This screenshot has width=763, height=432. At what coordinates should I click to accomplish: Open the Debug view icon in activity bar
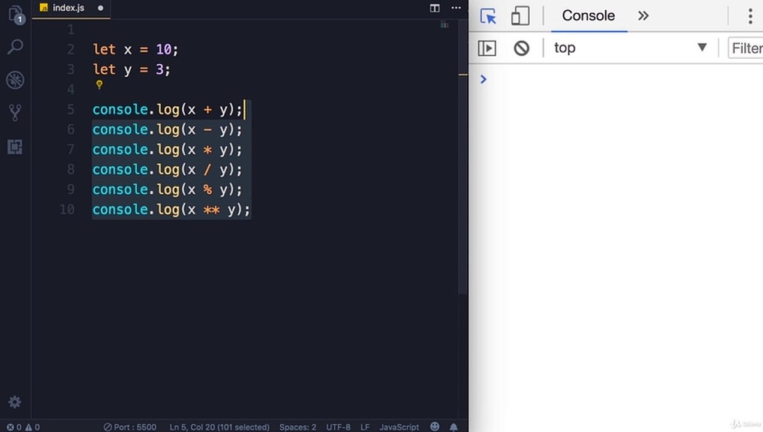(16, 80)
